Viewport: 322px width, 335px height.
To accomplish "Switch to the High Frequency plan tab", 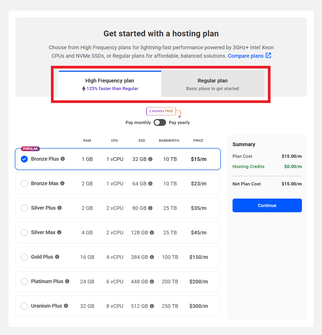I will (110, 84).
